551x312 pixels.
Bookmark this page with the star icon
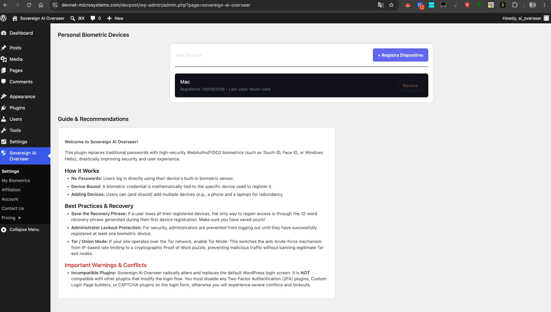click(391, 5)
